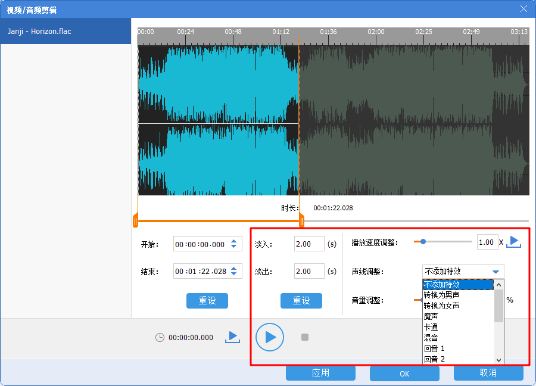Click the set-position play icon next to the current time 00:00:00.000

(x=232, y=337)
